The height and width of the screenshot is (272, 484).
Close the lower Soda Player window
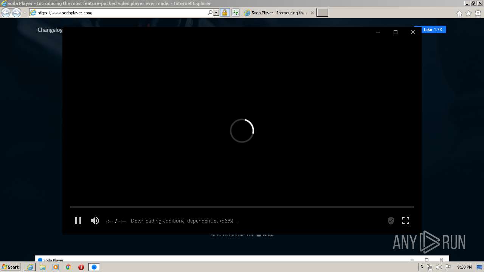click(x=441, y=260)
